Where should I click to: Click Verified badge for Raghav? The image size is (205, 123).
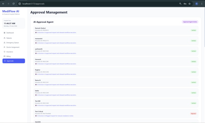coord(194,72)
